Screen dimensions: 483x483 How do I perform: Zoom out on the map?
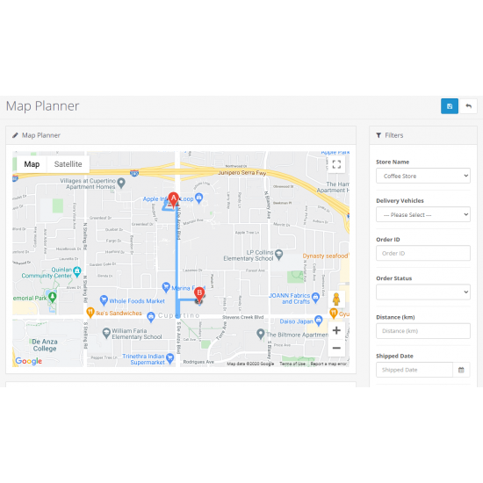click(336, 348)
